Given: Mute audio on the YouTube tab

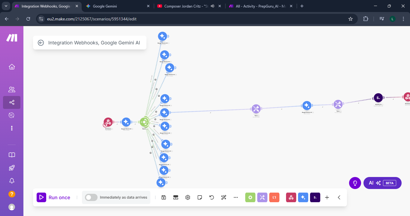Looking at the screenshot, I should click(x=213, y=6).
